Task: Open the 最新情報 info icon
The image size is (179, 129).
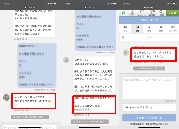Action: coord(152,13)
